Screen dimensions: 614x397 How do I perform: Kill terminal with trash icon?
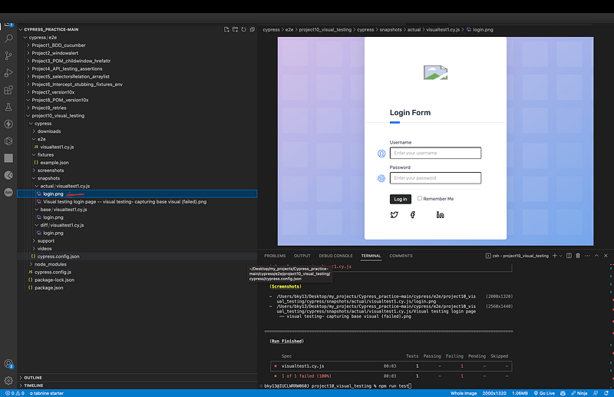click(578, 256)
